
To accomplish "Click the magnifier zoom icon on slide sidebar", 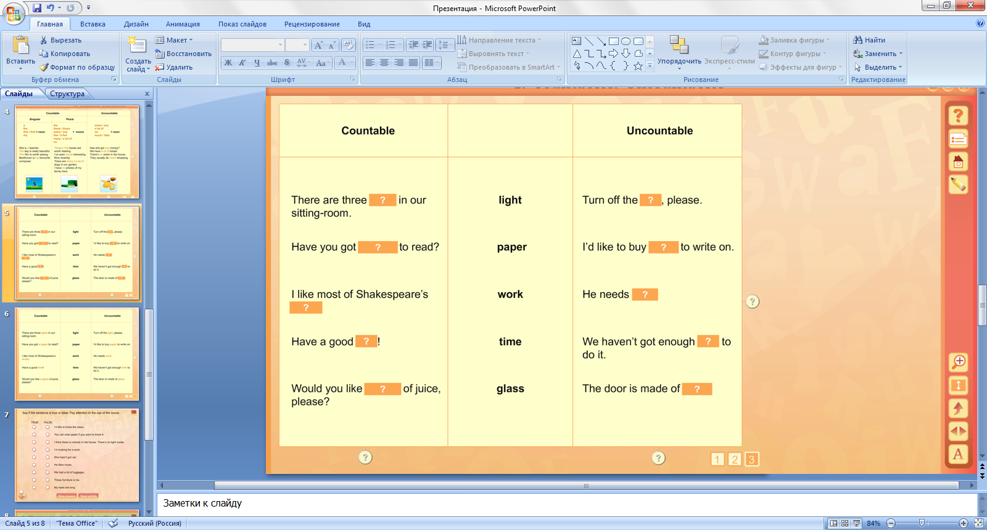I will (958, 362).
